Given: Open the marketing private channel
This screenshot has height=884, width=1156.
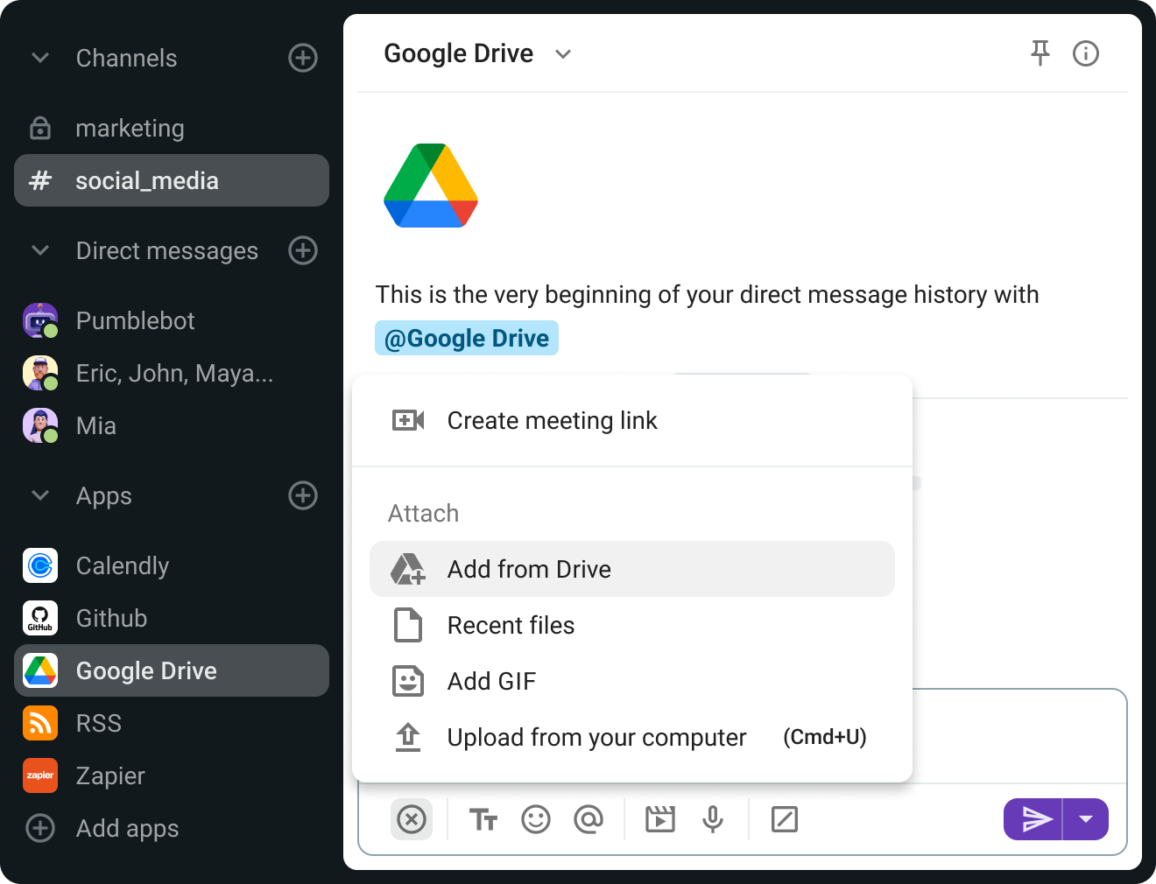Looking at the screenshot, I should coord(172,128).
